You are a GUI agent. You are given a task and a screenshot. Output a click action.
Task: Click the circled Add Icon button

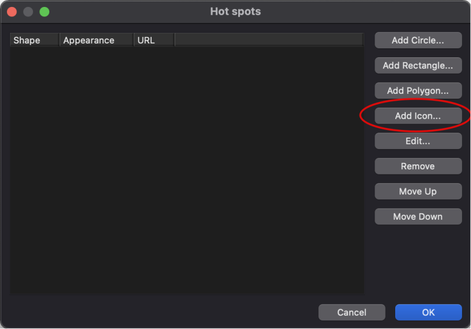[x=418, y=116]
